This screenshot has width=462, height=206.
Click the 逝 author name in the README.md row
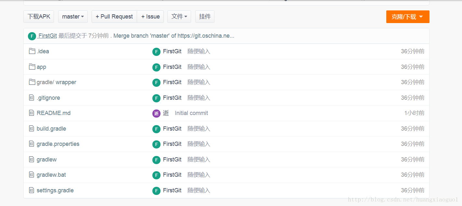tap(166, 113)
